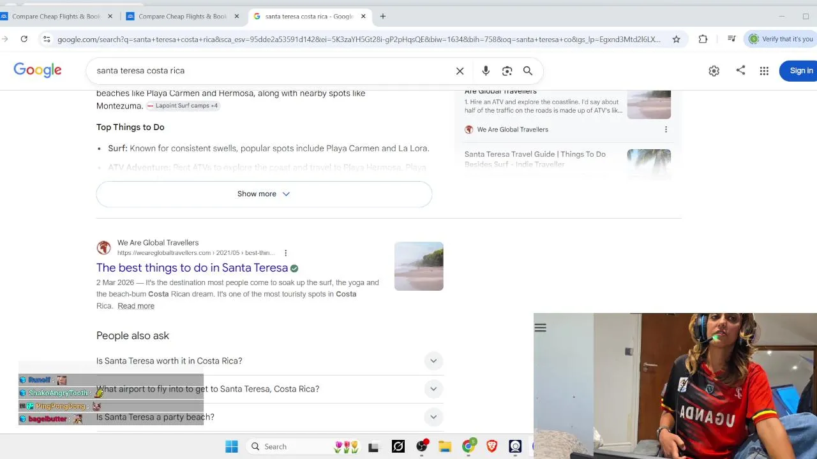Focus the Chrome address bar URL
The image size is (817, 459).
(x=359, y=40)
